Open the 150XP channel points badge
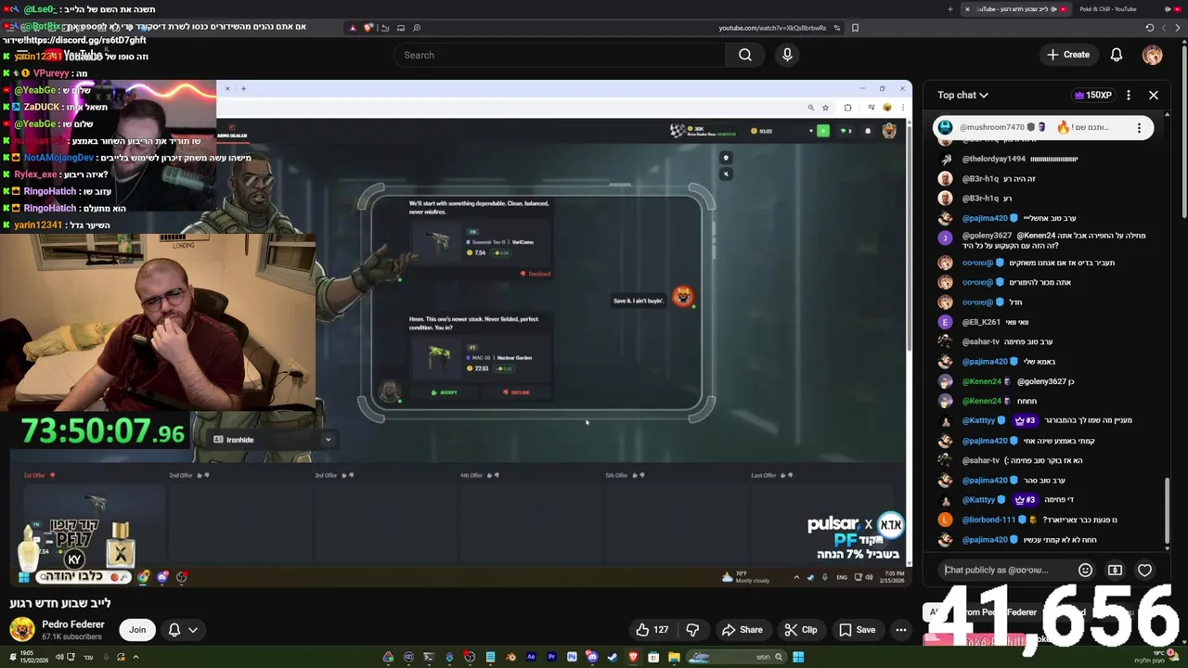This screenshot has height=668, width=1188. (1092, 95)
